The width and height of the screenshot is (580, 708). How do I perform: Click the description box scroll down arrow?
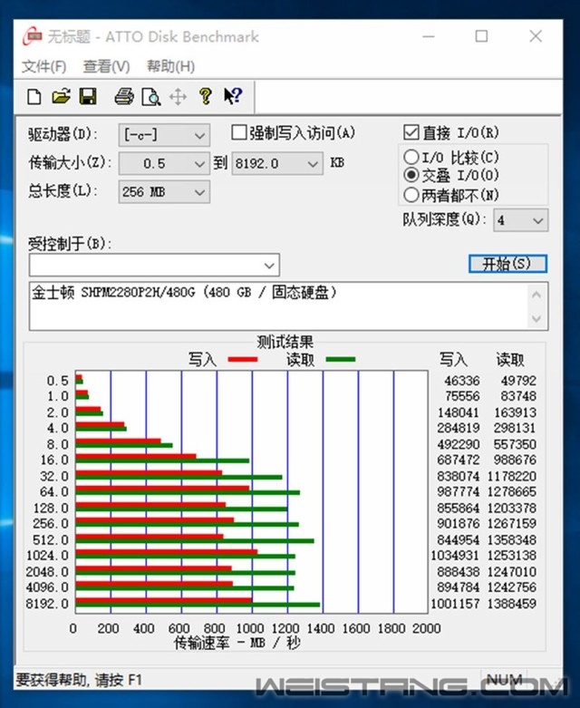point(536,319)
